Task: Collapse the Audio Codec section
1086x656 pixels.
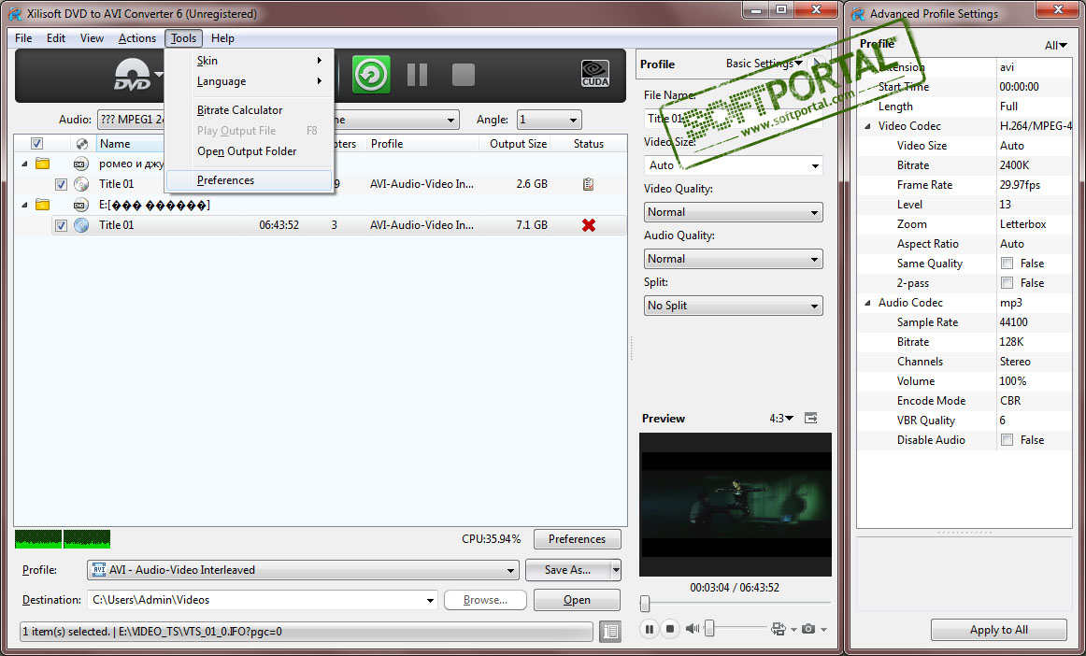Action: click(868, 303)
